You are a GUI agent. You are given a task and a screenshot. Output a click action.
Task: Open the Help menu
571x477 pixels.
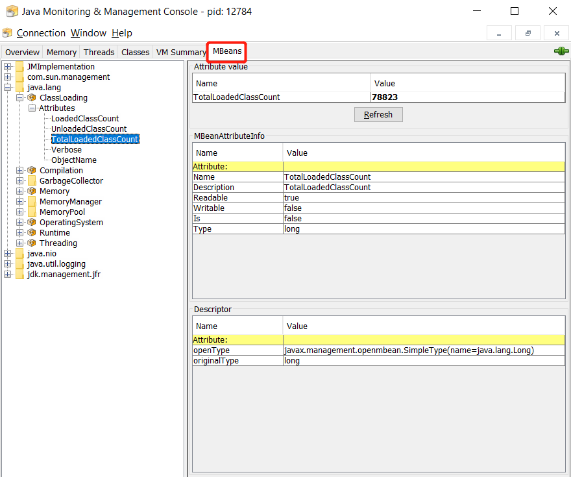click(x=121, y=33)
